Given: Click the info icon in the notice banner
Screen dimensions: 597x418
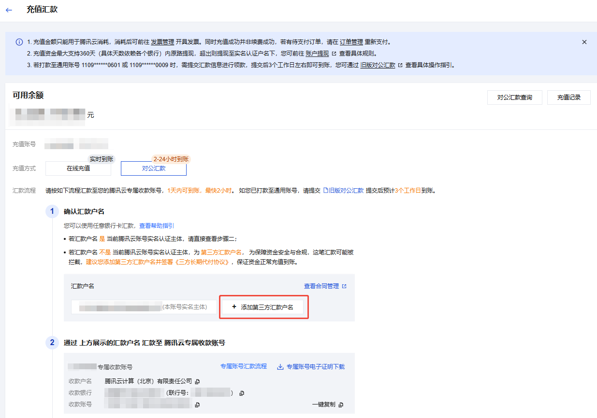Looking at the screenshot, I should click(19, 42).
